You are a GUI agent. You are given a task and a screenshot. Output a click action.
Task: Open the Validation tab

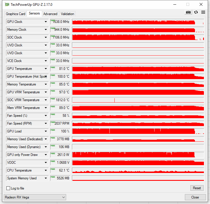pyautogui.click(x=67, y=14)
